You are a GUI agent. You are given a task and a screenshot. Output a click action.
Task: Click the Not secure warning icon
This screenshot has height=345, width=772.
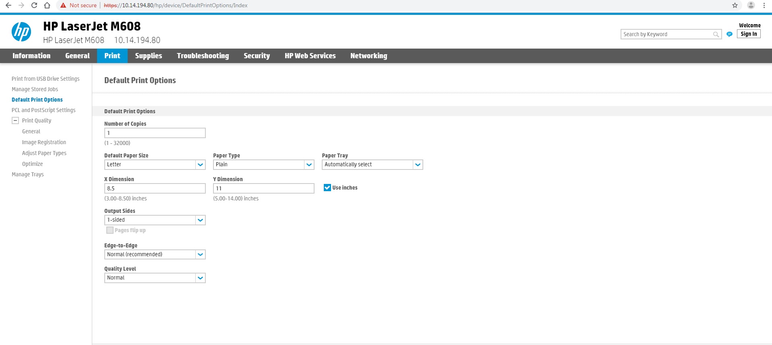pyautogui.click(x=63, y=5)
